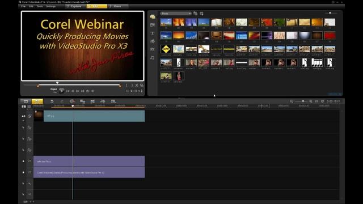The height and width of the screenshot is (204, 363).
Task: Toggle the video track visibility icon
Action: pos(29,116)
